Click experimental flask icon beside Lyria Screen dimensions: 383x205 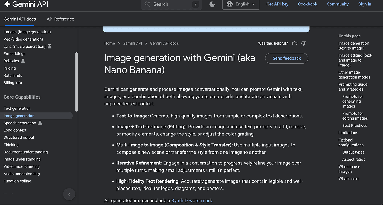click(x=50, y=47)
